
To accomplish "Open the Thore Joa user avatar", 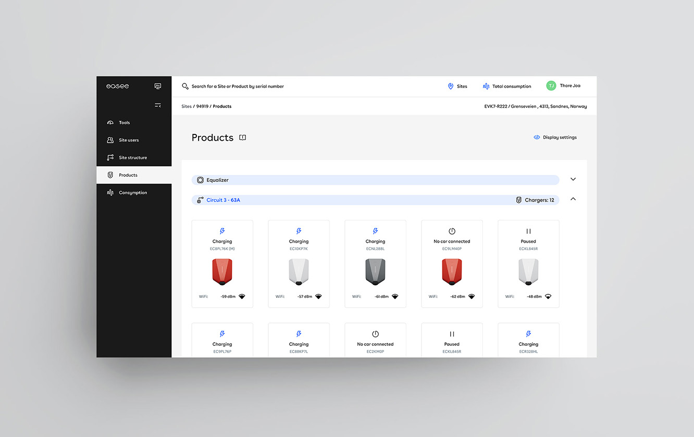I will pos(551,86).
